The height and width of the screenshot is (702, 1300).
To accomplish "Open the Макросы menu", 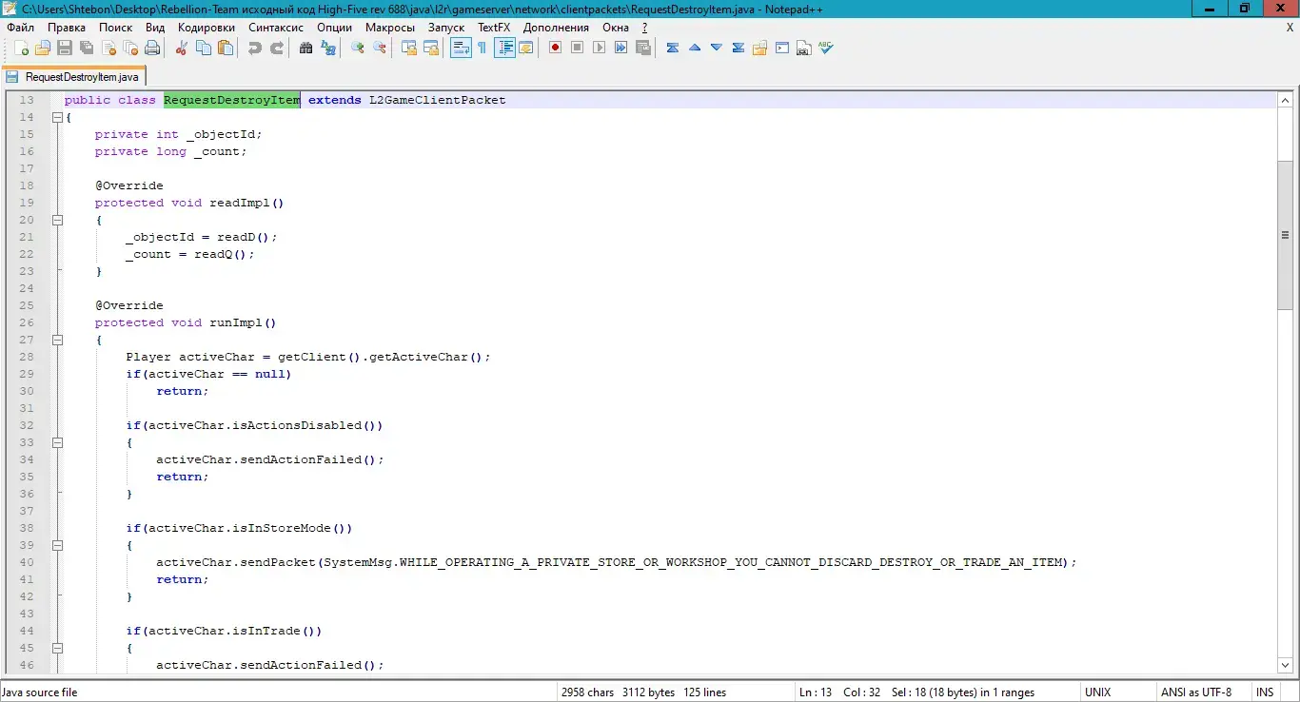I will pyautogui.click(x=390, y=28).
